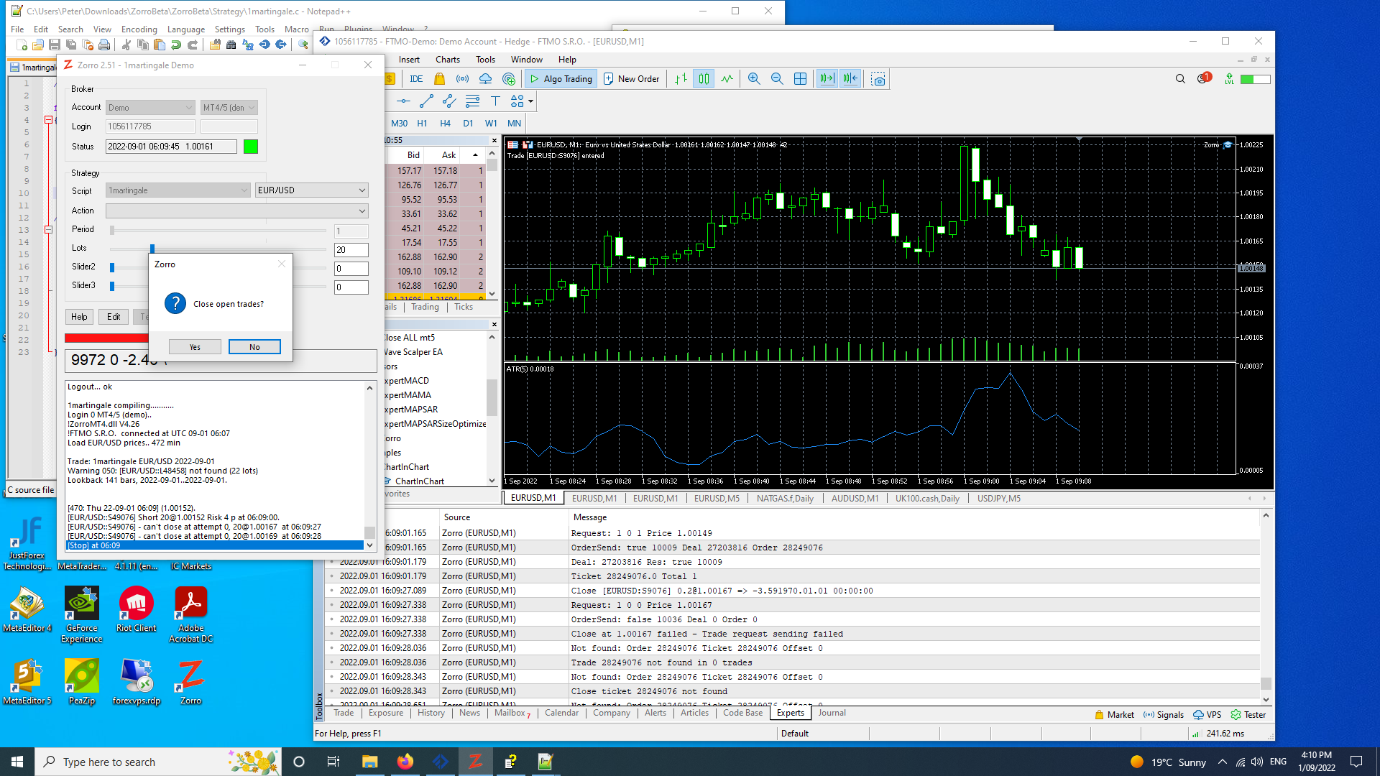
Task: Open the Zorro Action dropdown
Action: pos(237,211)
